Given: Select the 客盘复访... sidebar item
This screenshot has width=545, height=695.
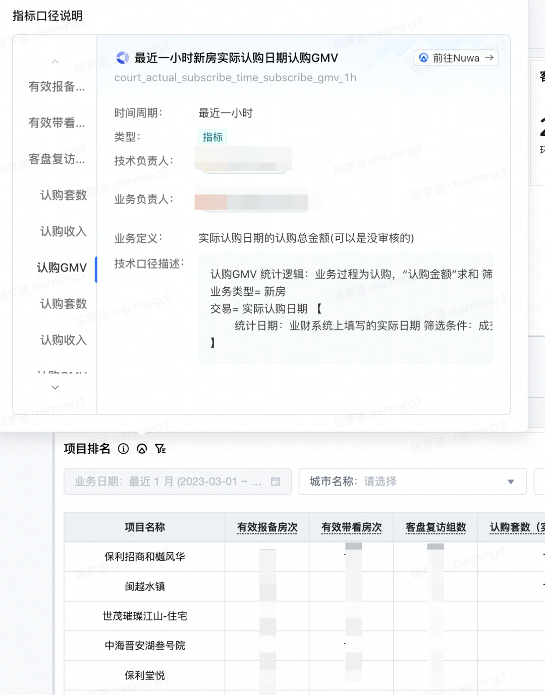Looking at the screenshot, I should tap(57, 159).
